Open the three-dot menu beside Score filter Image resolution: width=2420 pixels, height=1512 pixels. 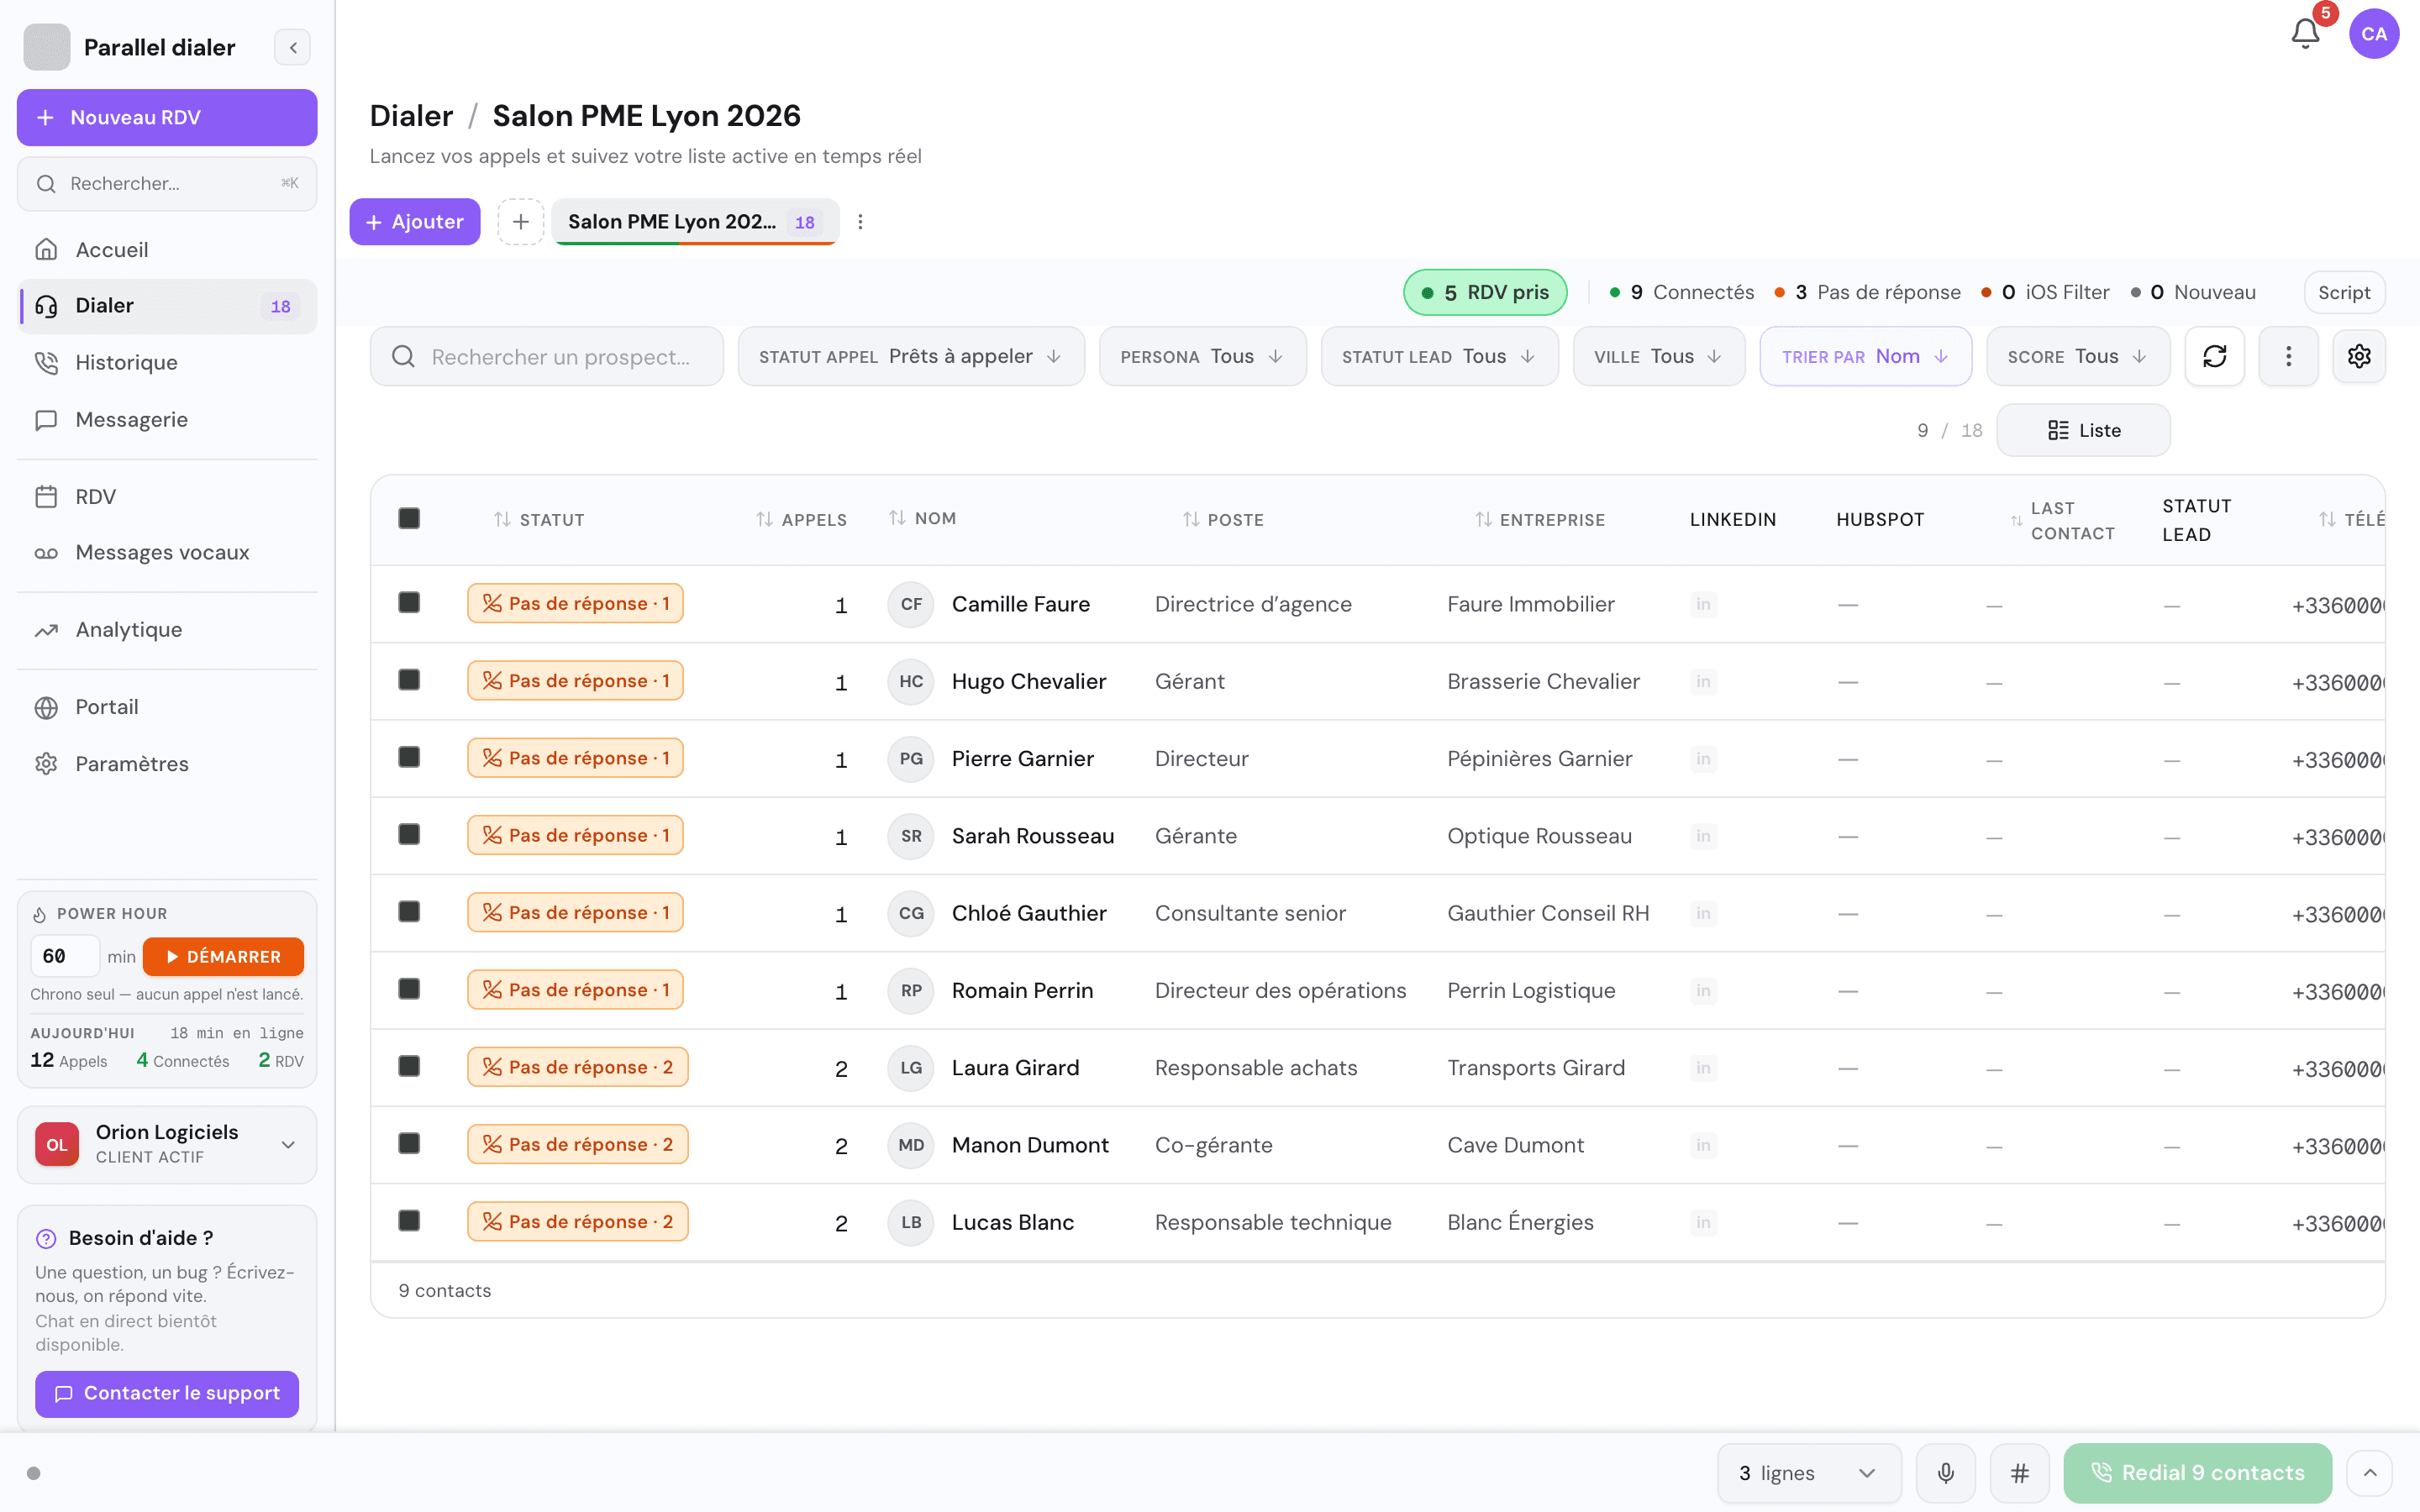pos(2288,356)
